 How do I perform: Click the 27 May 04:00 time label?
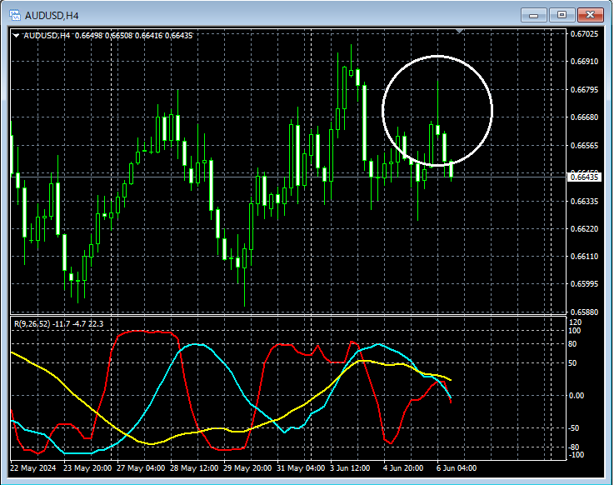[x=141, y=468]
